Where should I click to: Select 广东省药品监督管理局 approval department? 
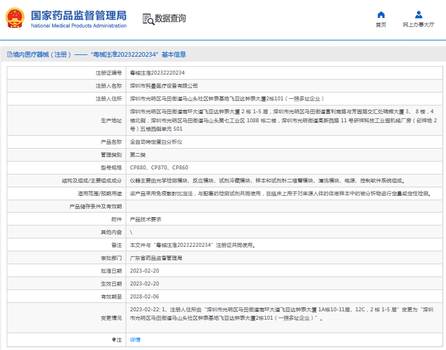156,258
